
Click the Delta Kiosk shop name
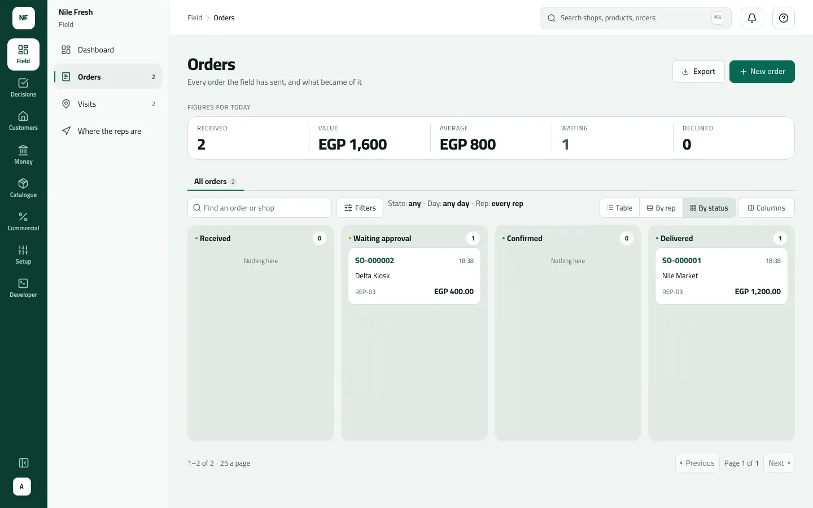coord(373,276)
